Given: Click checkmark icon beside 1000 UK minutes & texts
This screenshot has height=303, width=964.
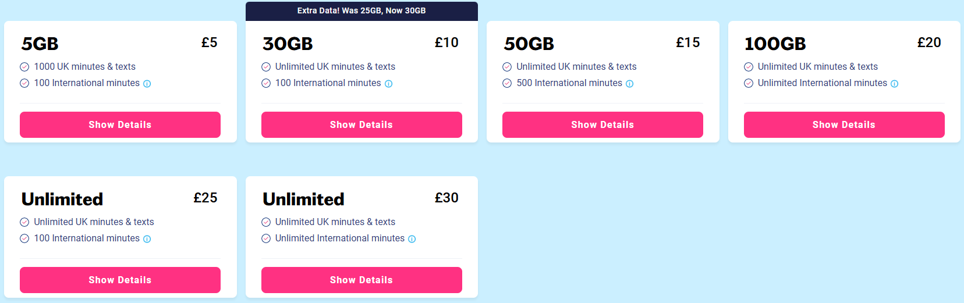Looking at the screenshot, I should tap(24, 67).
